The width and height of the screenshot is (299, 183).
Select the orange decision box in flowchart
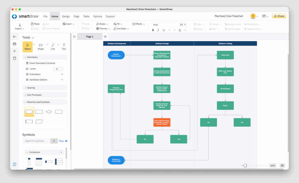[x=162, y=122]
